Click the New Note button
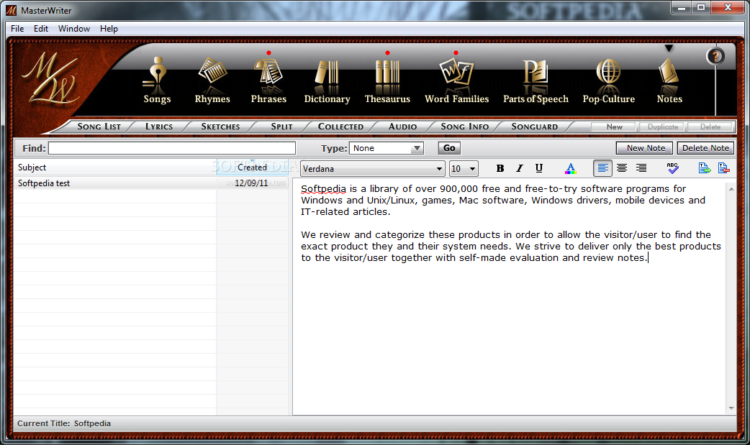Screen dimensions: 750x445 (x=644, y=148)
